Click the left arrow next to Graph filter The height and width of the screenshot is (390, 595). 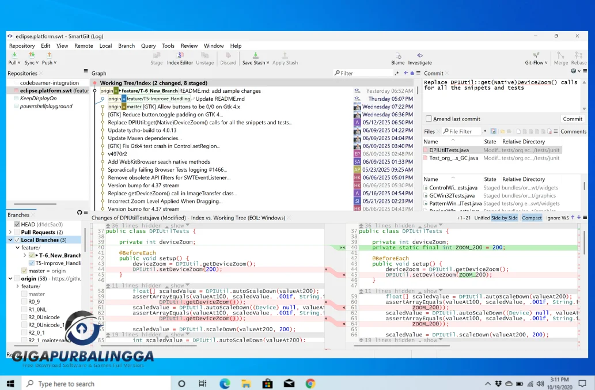406,73
